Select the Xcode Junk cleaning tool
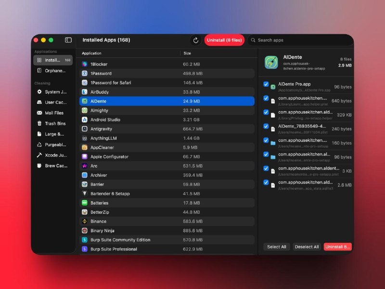 click(x=52, y=155)
